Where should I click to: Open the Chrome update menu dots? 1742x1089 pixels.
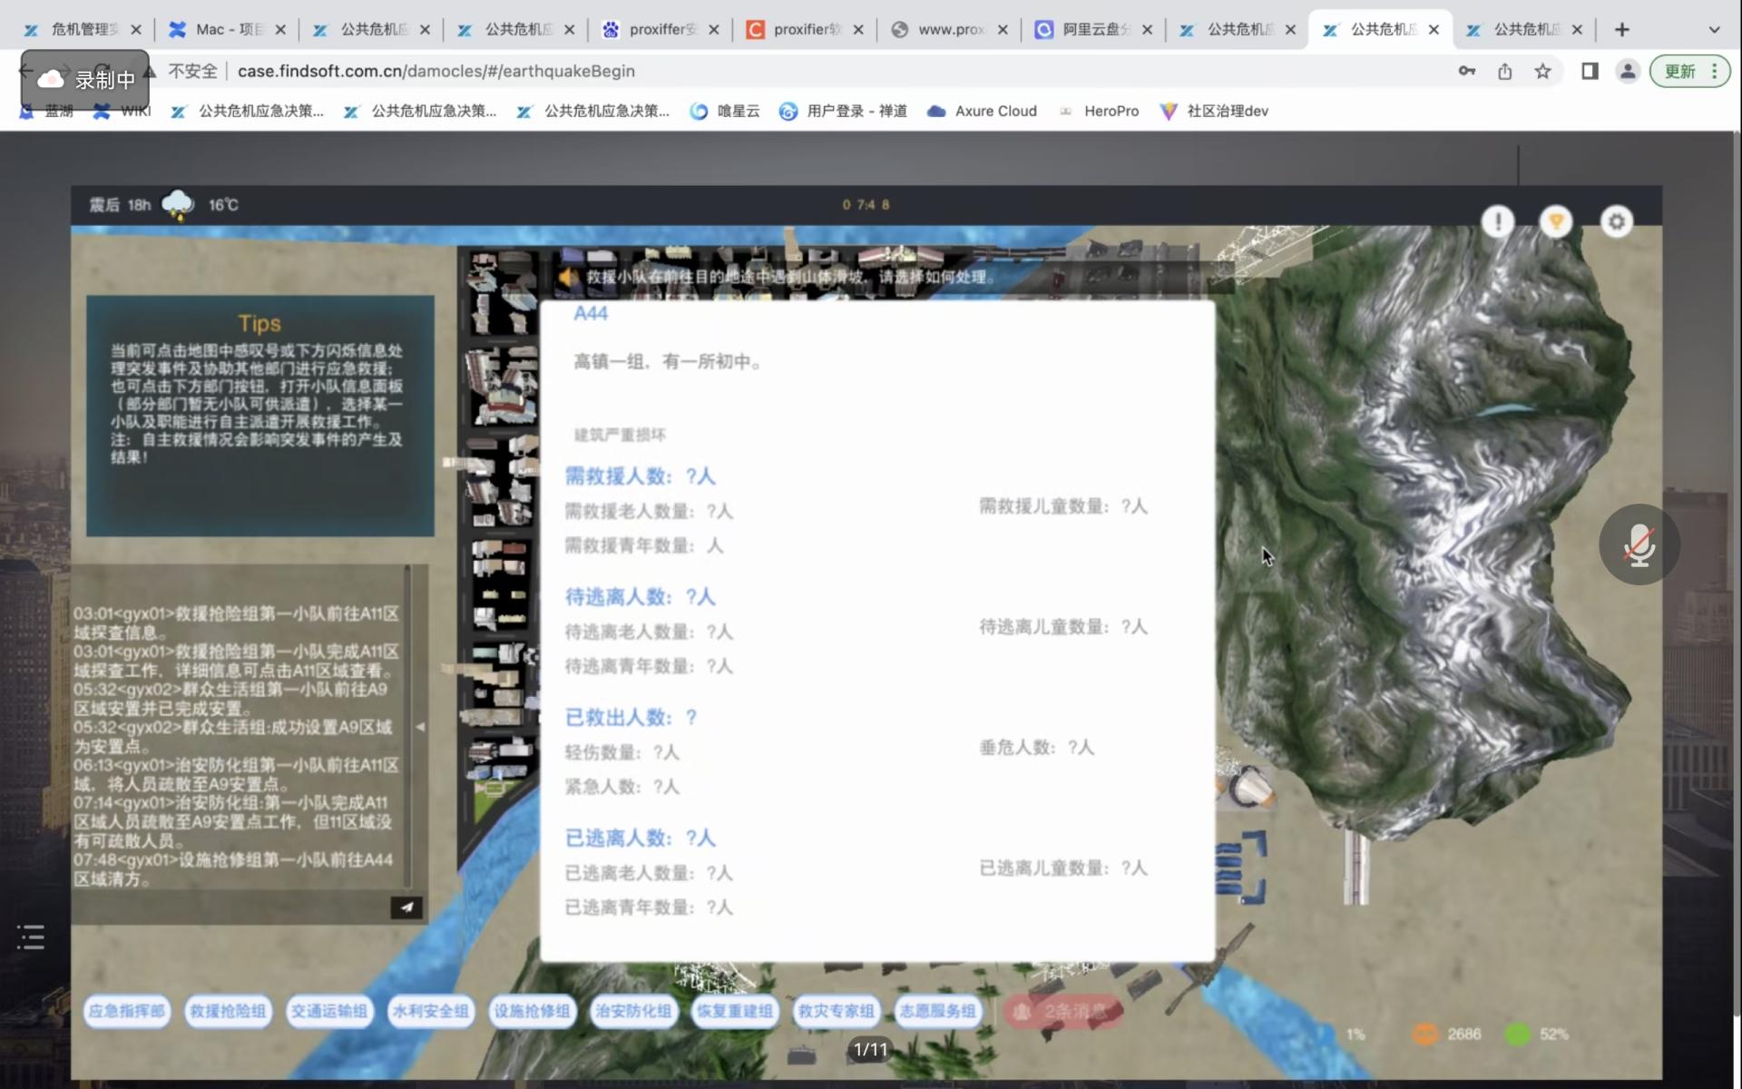click(x=1715, y=71)
